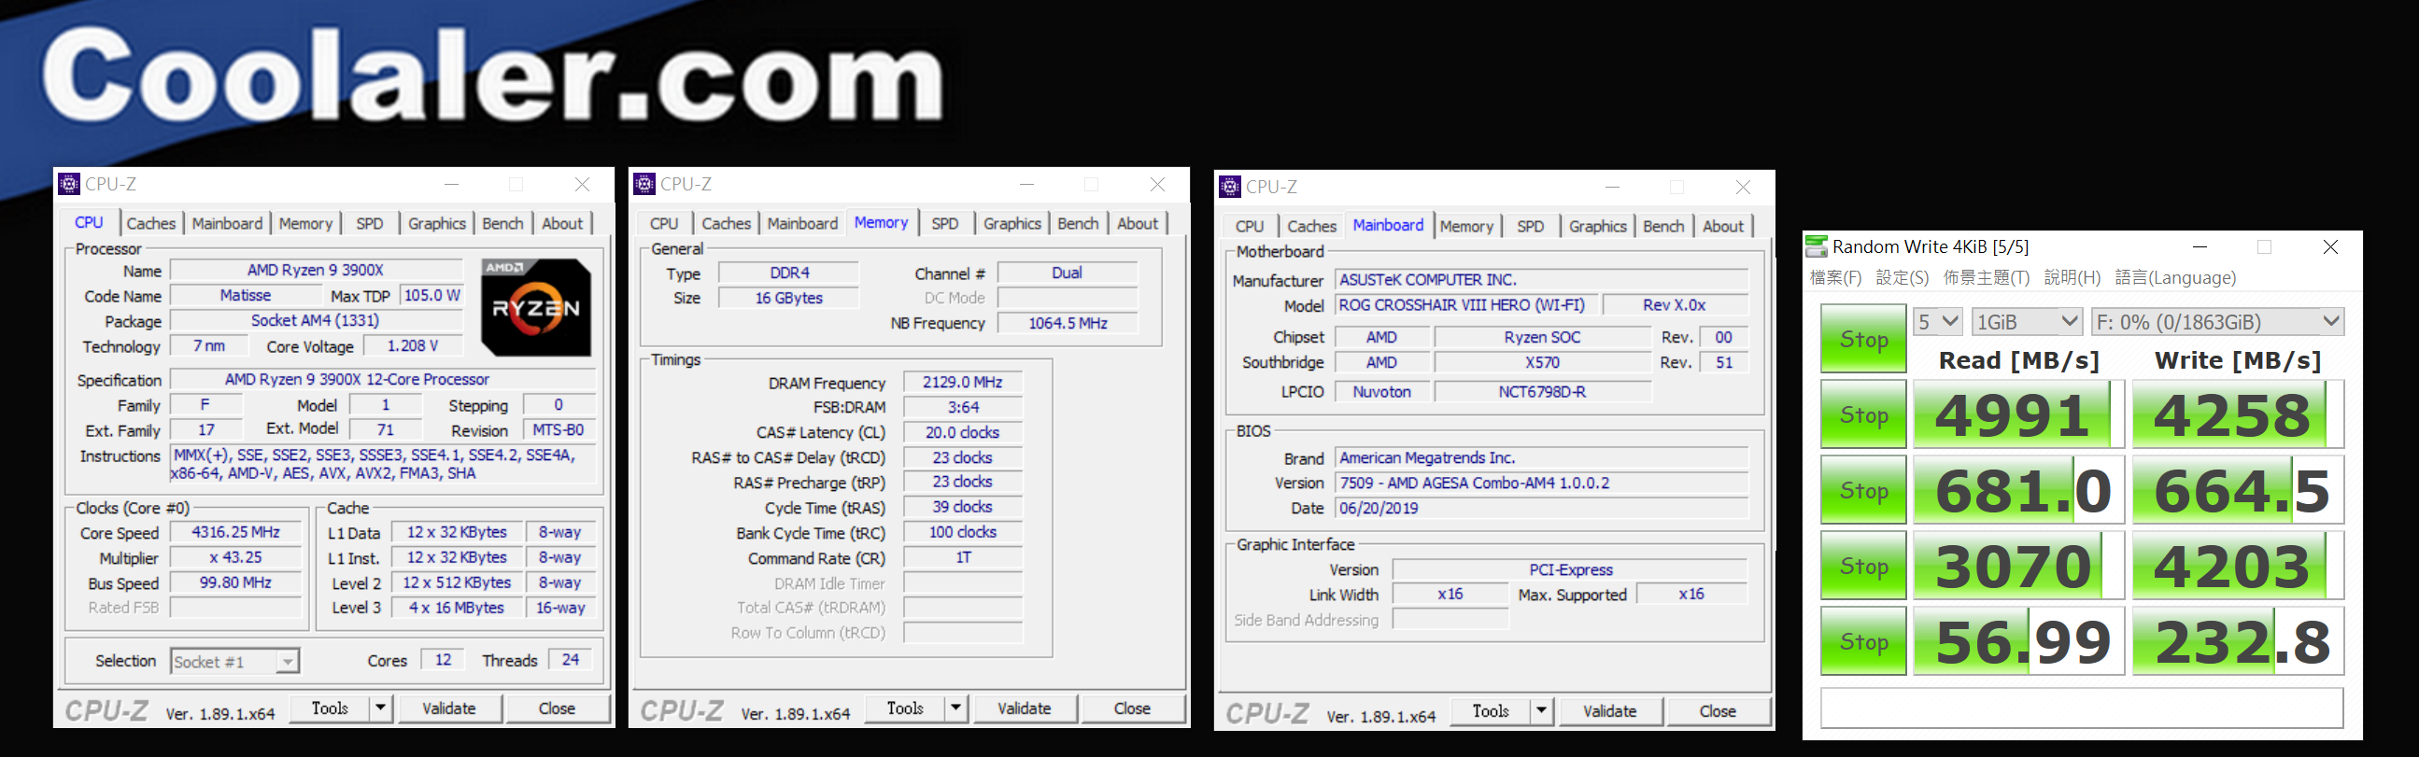Open Mainboard tab in first CPU-Z window

pyautogui.click(x=227, y=223)
